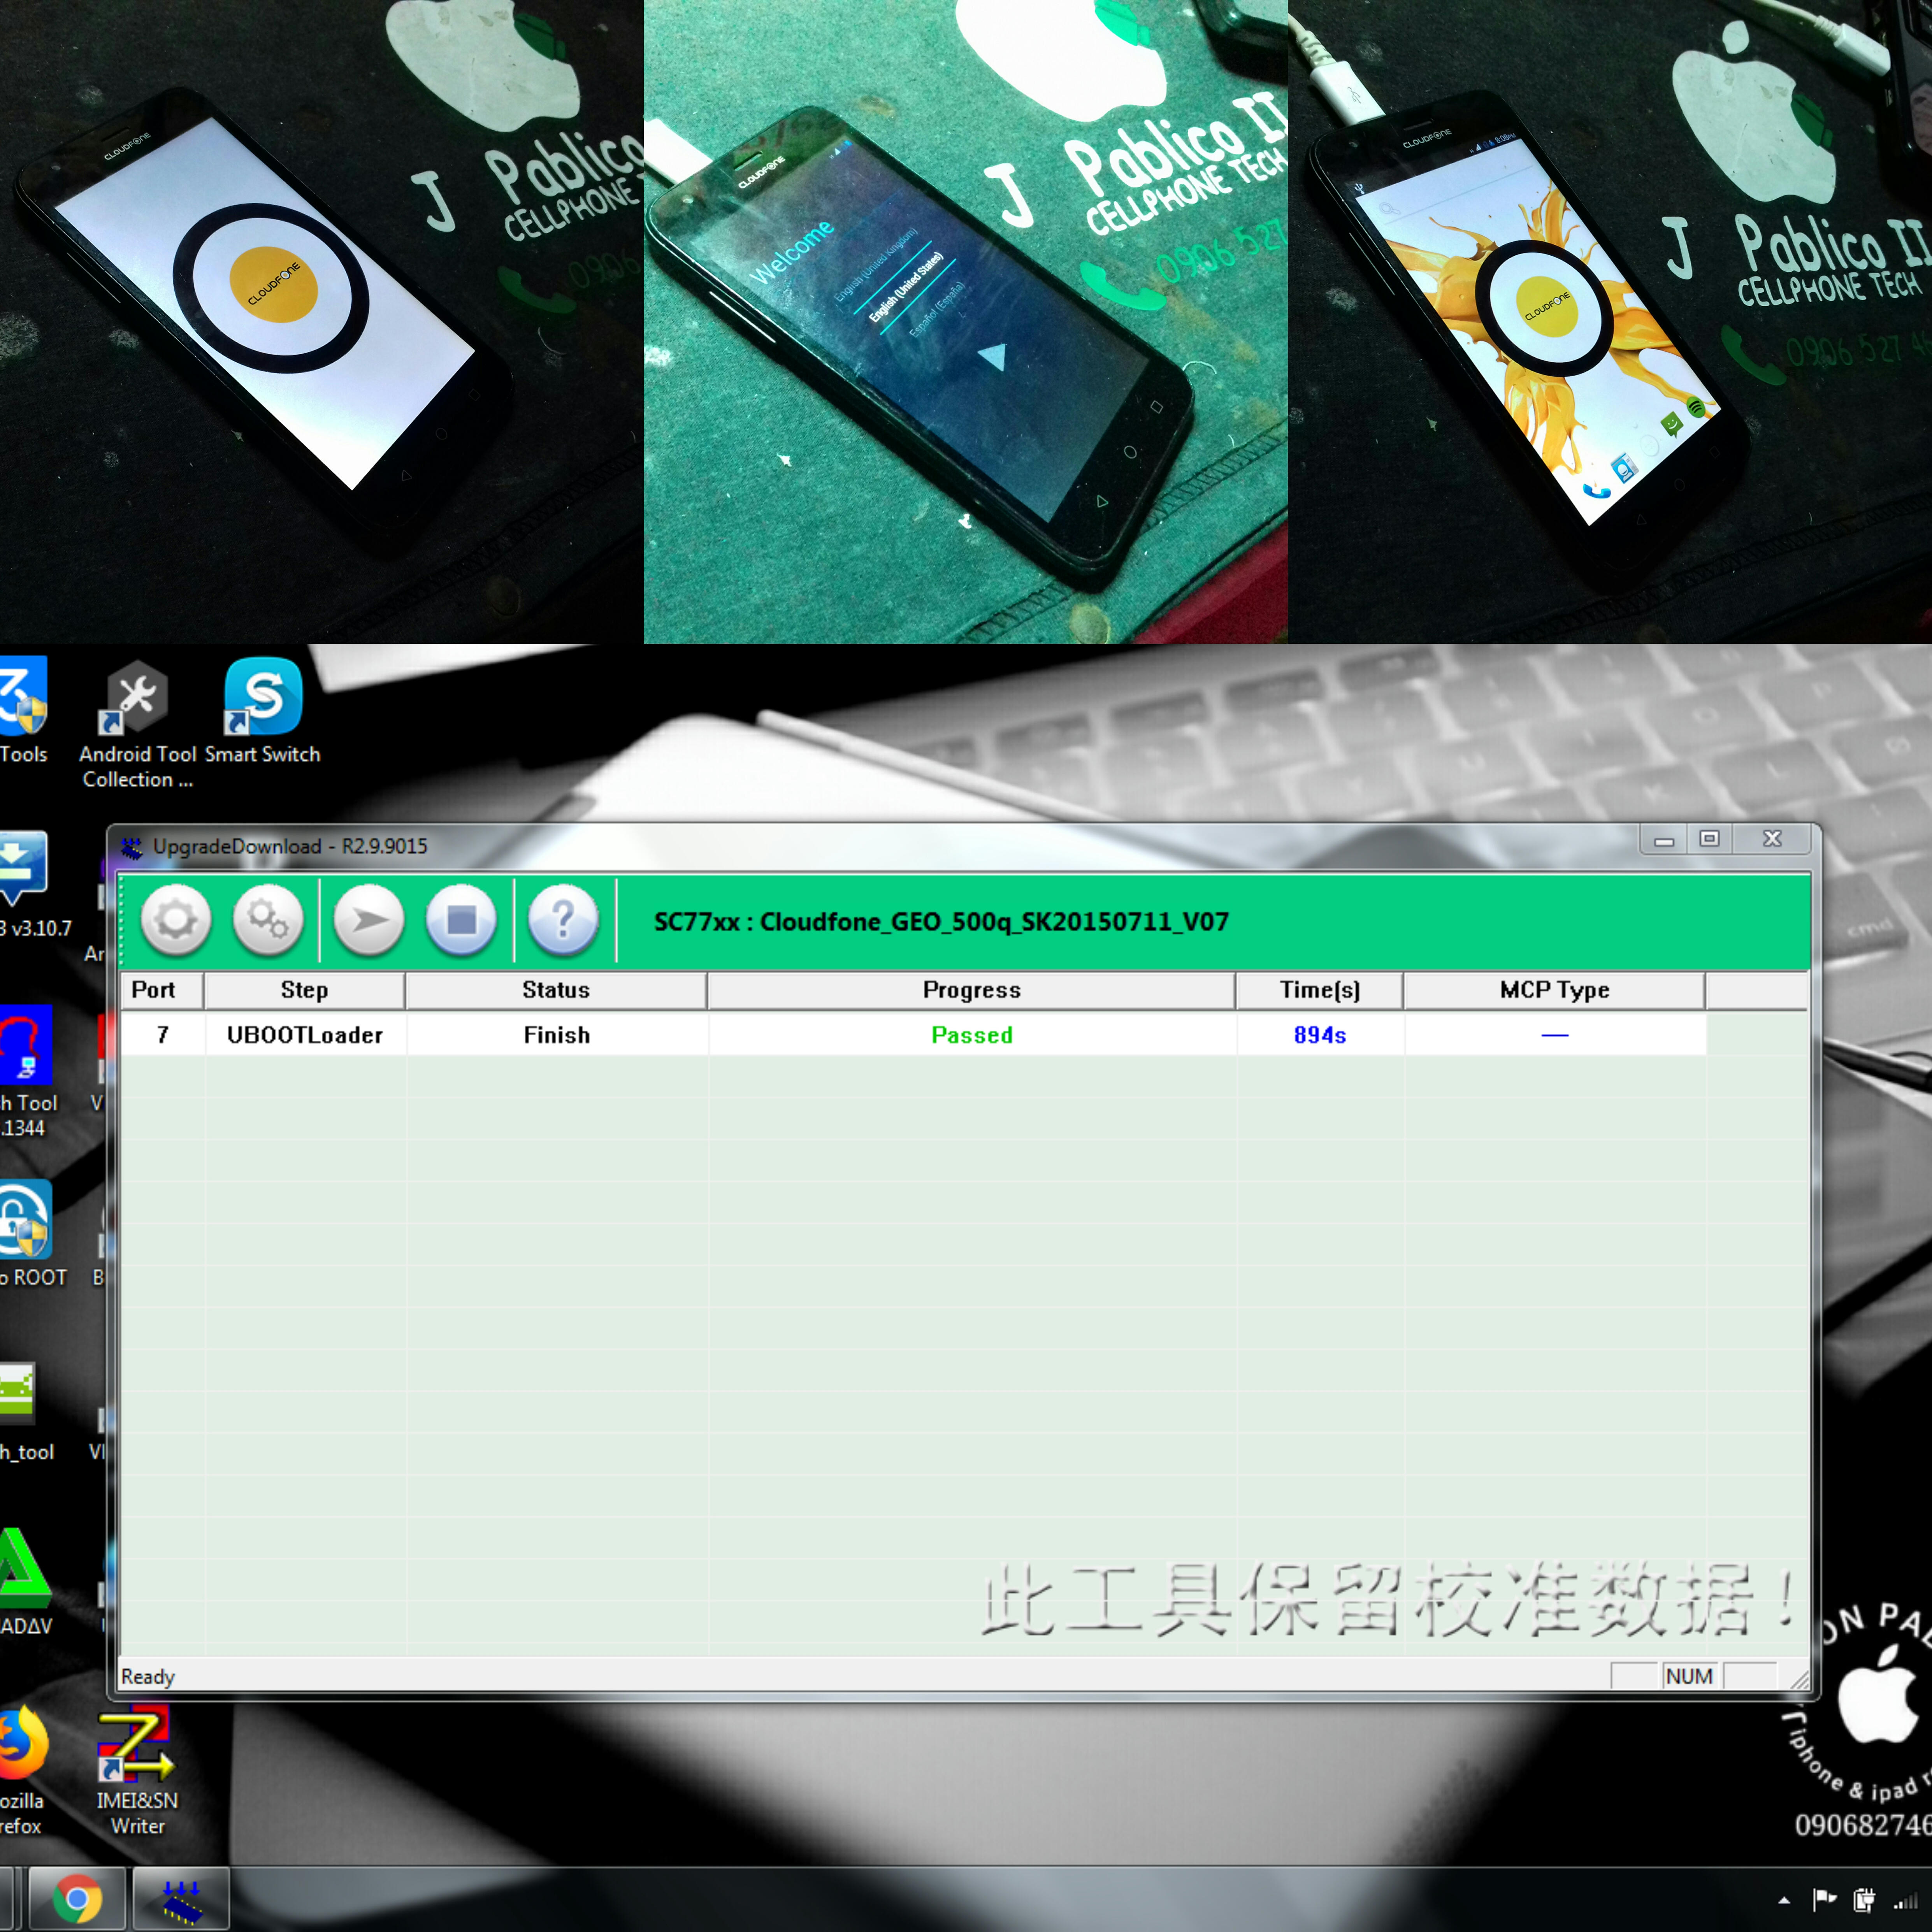The height and width of the screenshot is (1932, 1932).
Task: Click the SC77xx Cloudfone firmware name label
Action: [941, 922]
